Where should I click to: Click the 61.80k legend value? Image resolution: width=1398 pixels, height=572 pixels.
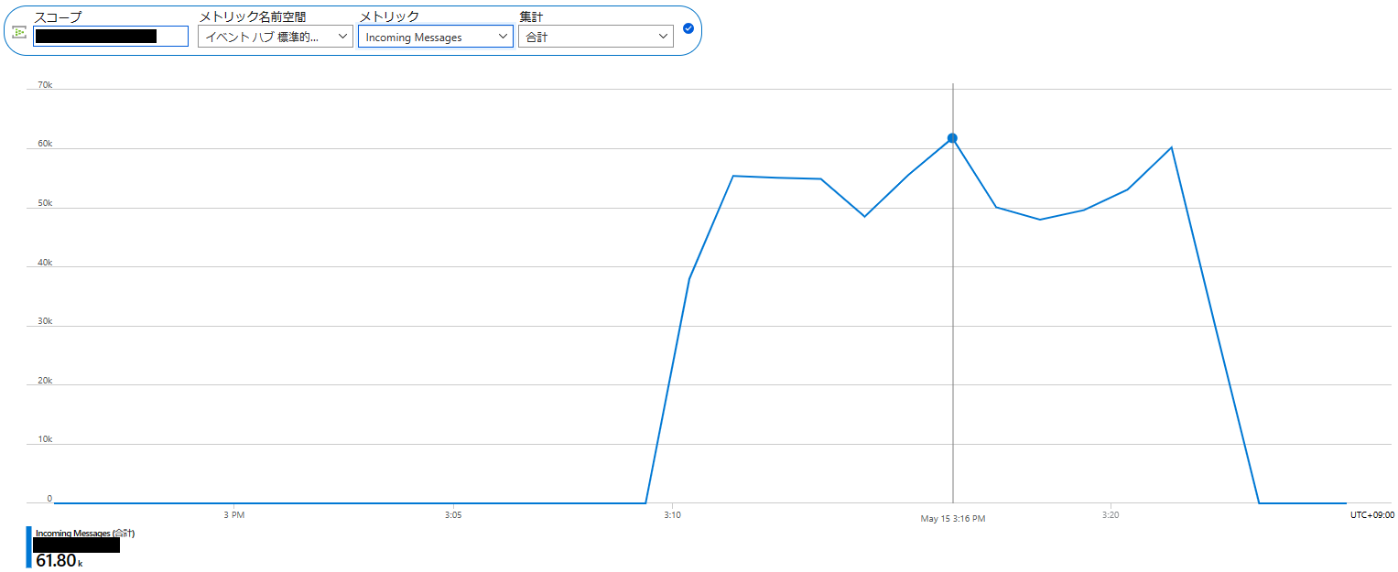(59, 560)
